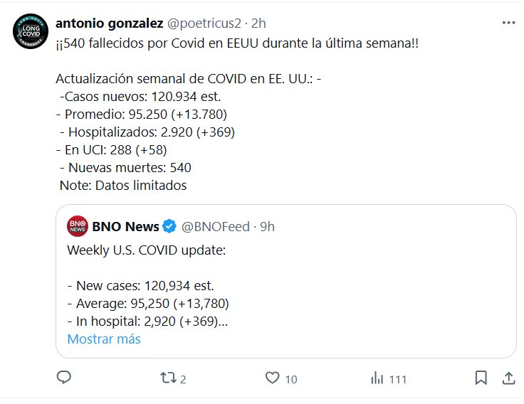Open the quoted tweet's 9h timestamp
Viewport: 524px width, 404px height.
point(267,227)
